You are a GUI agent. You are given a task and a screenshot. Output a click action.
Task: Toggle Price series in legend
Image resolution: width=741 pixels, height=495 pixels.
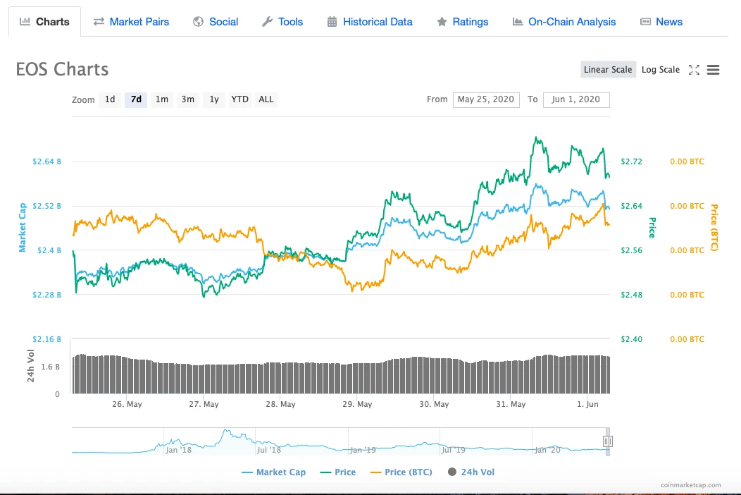[338, 472]
